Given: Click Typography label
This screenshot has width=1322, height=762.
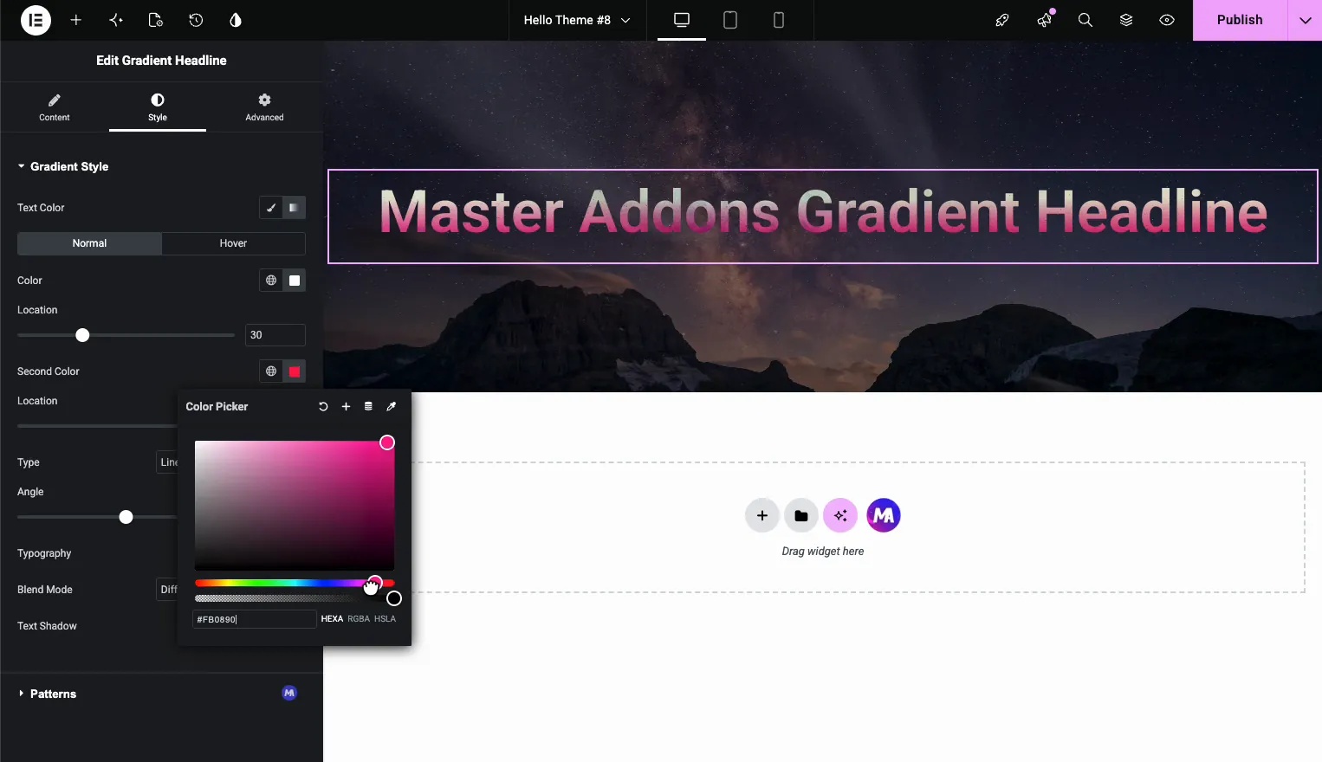Looking at the screenshot, I should click(x=44, y=553).
